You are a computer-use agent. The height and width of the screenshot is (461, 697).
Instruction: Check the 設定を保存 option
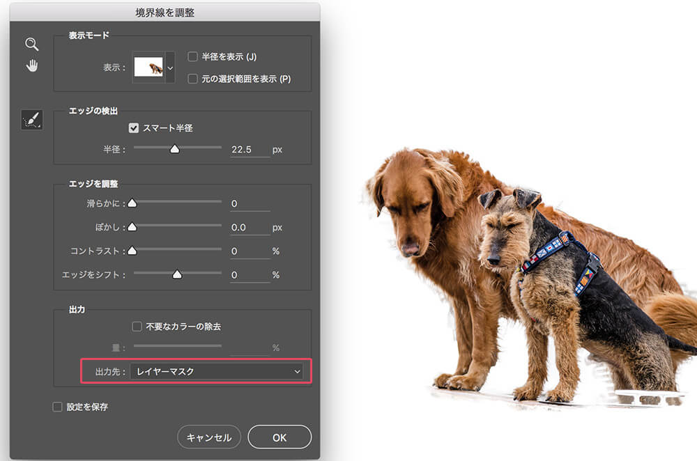(57, 405)
